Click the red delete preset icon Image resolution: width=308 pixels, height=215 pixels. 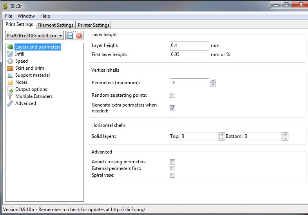pyautogui.click(x=79, y=36)
